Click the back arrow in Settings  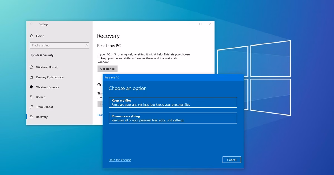point(31,24)
